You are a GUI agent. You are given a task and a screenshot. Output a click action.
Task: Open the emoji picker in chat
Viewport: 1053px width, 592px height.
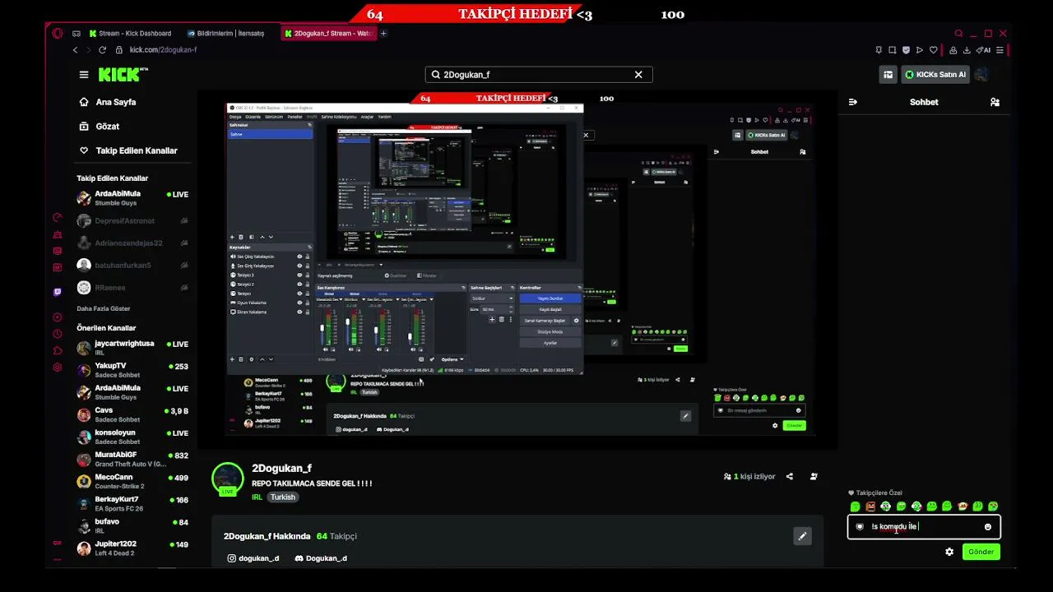(988, 527)
